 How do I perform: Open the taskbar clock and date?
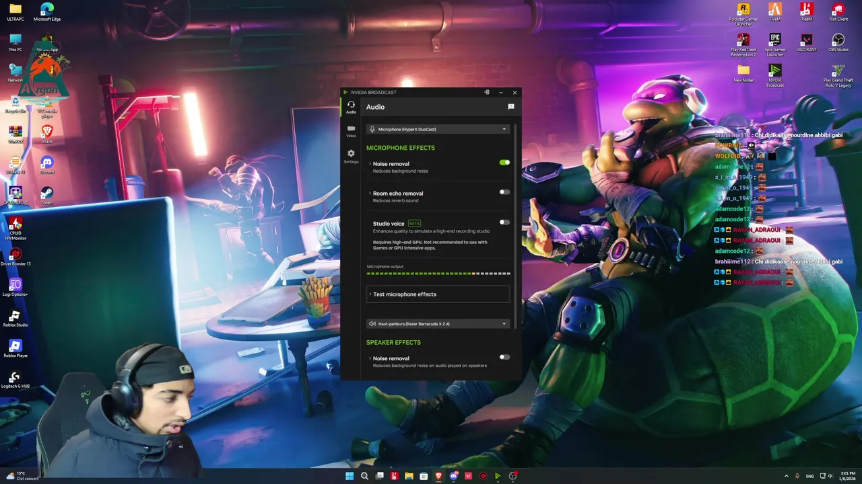coord(847,476)
